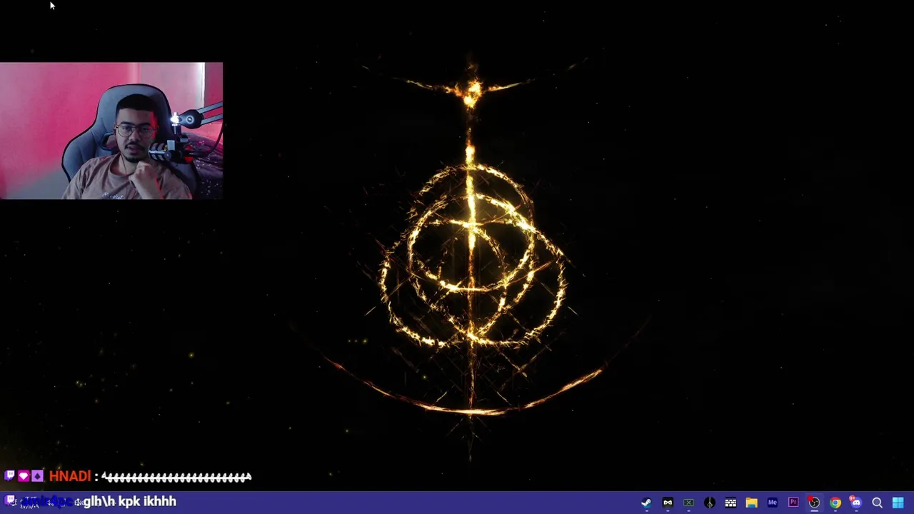Open the Windows Start menu
The height and width of the screenshot is (514, 914).
pyautogui.click(x=898, y=503)
